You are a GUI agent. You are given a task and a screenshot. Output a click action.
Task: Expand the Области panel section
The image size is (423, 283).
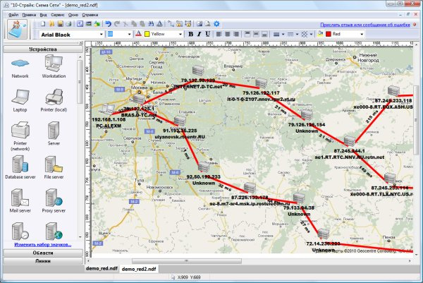coord(42,252)
